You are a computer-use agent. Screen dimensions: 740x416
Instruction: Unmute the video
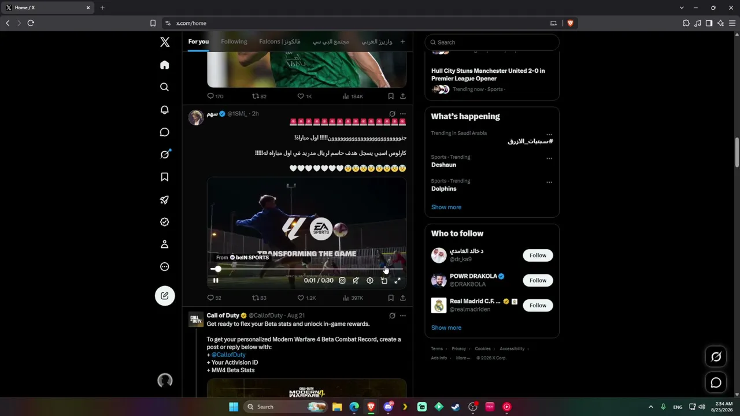[356, 281]
